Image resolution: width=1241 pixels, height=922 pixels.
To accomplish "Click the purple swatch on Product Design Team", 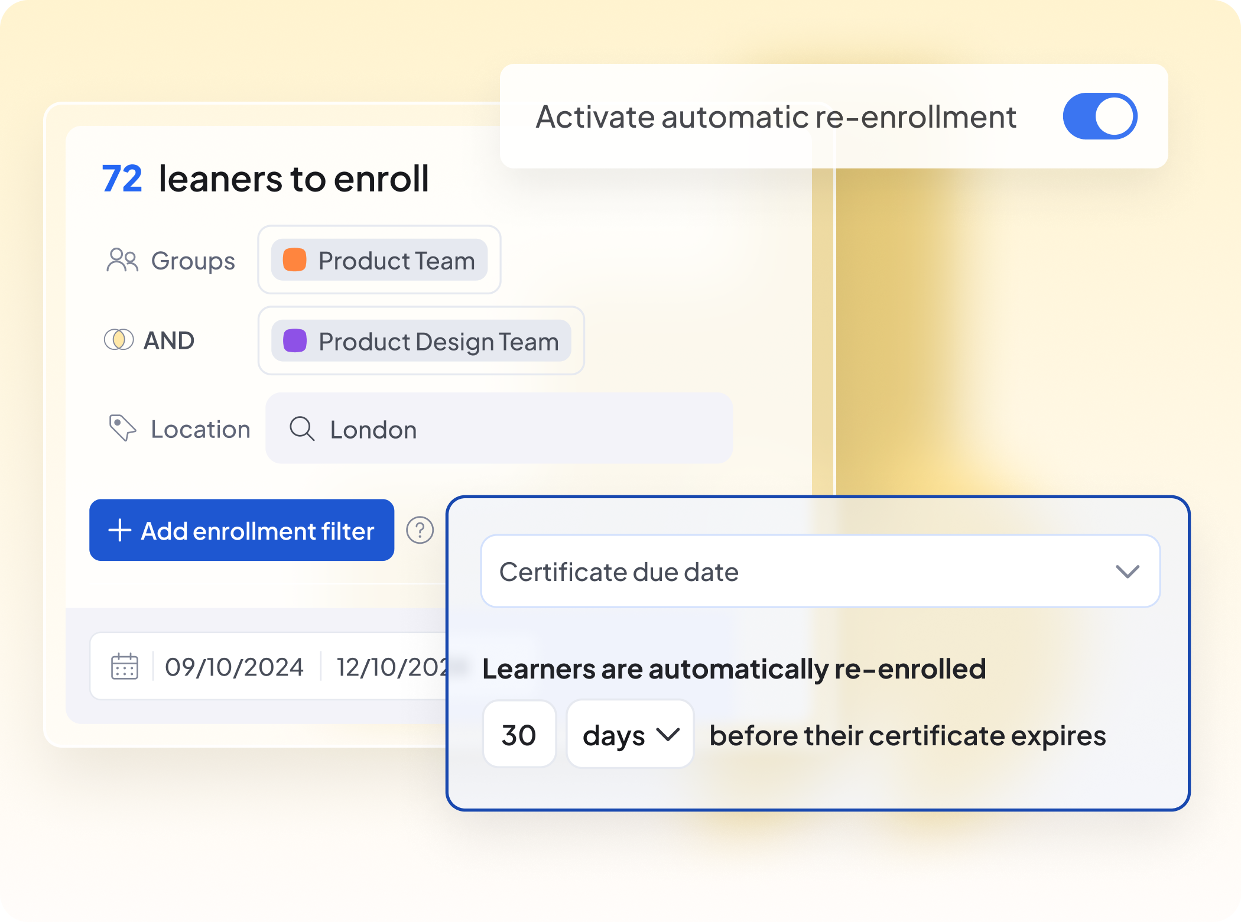I will [x=295, y=341].
